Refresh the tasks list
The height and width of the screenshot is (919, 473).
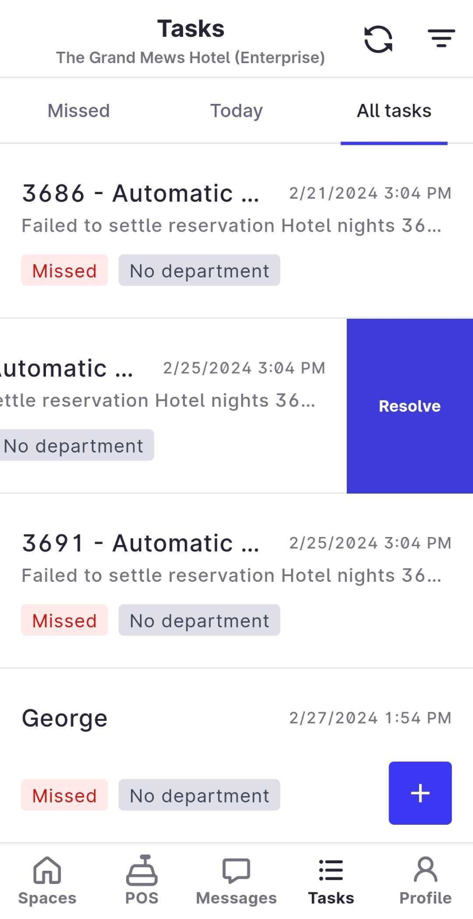378,39
